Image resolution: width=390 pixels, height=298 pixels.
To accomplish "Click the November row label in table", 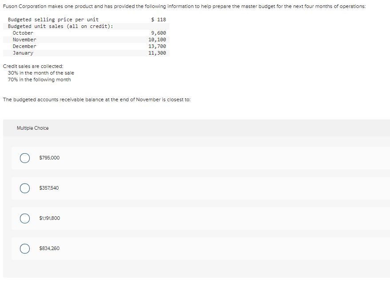I will (x=24, y=40).
